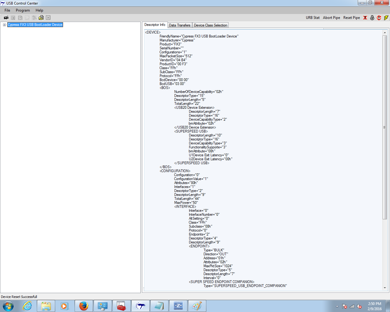Click the Type="BULK" line
The image size is (390, 312).
coord(214,250)
